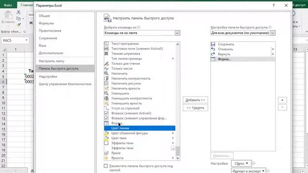Click the 'Отменить' undo icon in the toolbar list
This screenshot has height=173, width=308.
coord(213,49)
